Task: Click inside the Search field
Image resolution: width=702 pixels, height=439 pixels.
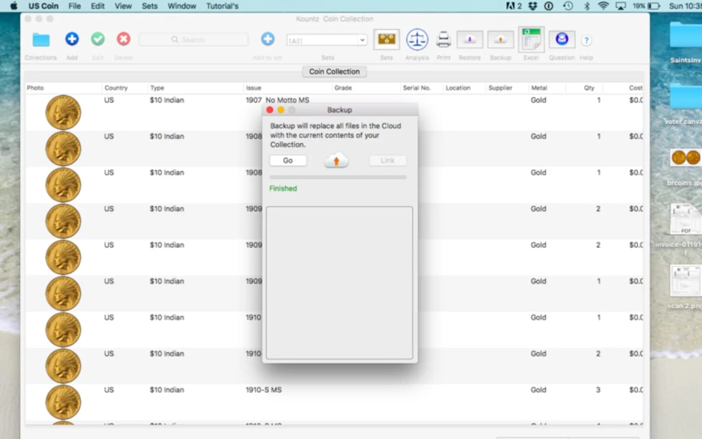Action: (193, 39)
